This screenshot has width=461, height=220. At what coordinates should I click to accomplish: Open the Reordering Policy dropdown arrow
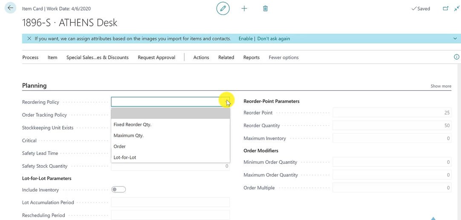pos(227,102)
